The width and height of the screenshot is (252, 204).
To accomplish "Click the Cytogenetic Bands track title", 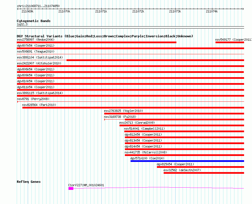I will pos(34,21).
